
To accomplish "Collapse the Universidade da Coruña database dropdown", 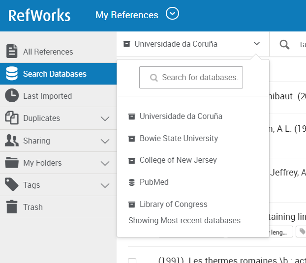I will point(256,44).
